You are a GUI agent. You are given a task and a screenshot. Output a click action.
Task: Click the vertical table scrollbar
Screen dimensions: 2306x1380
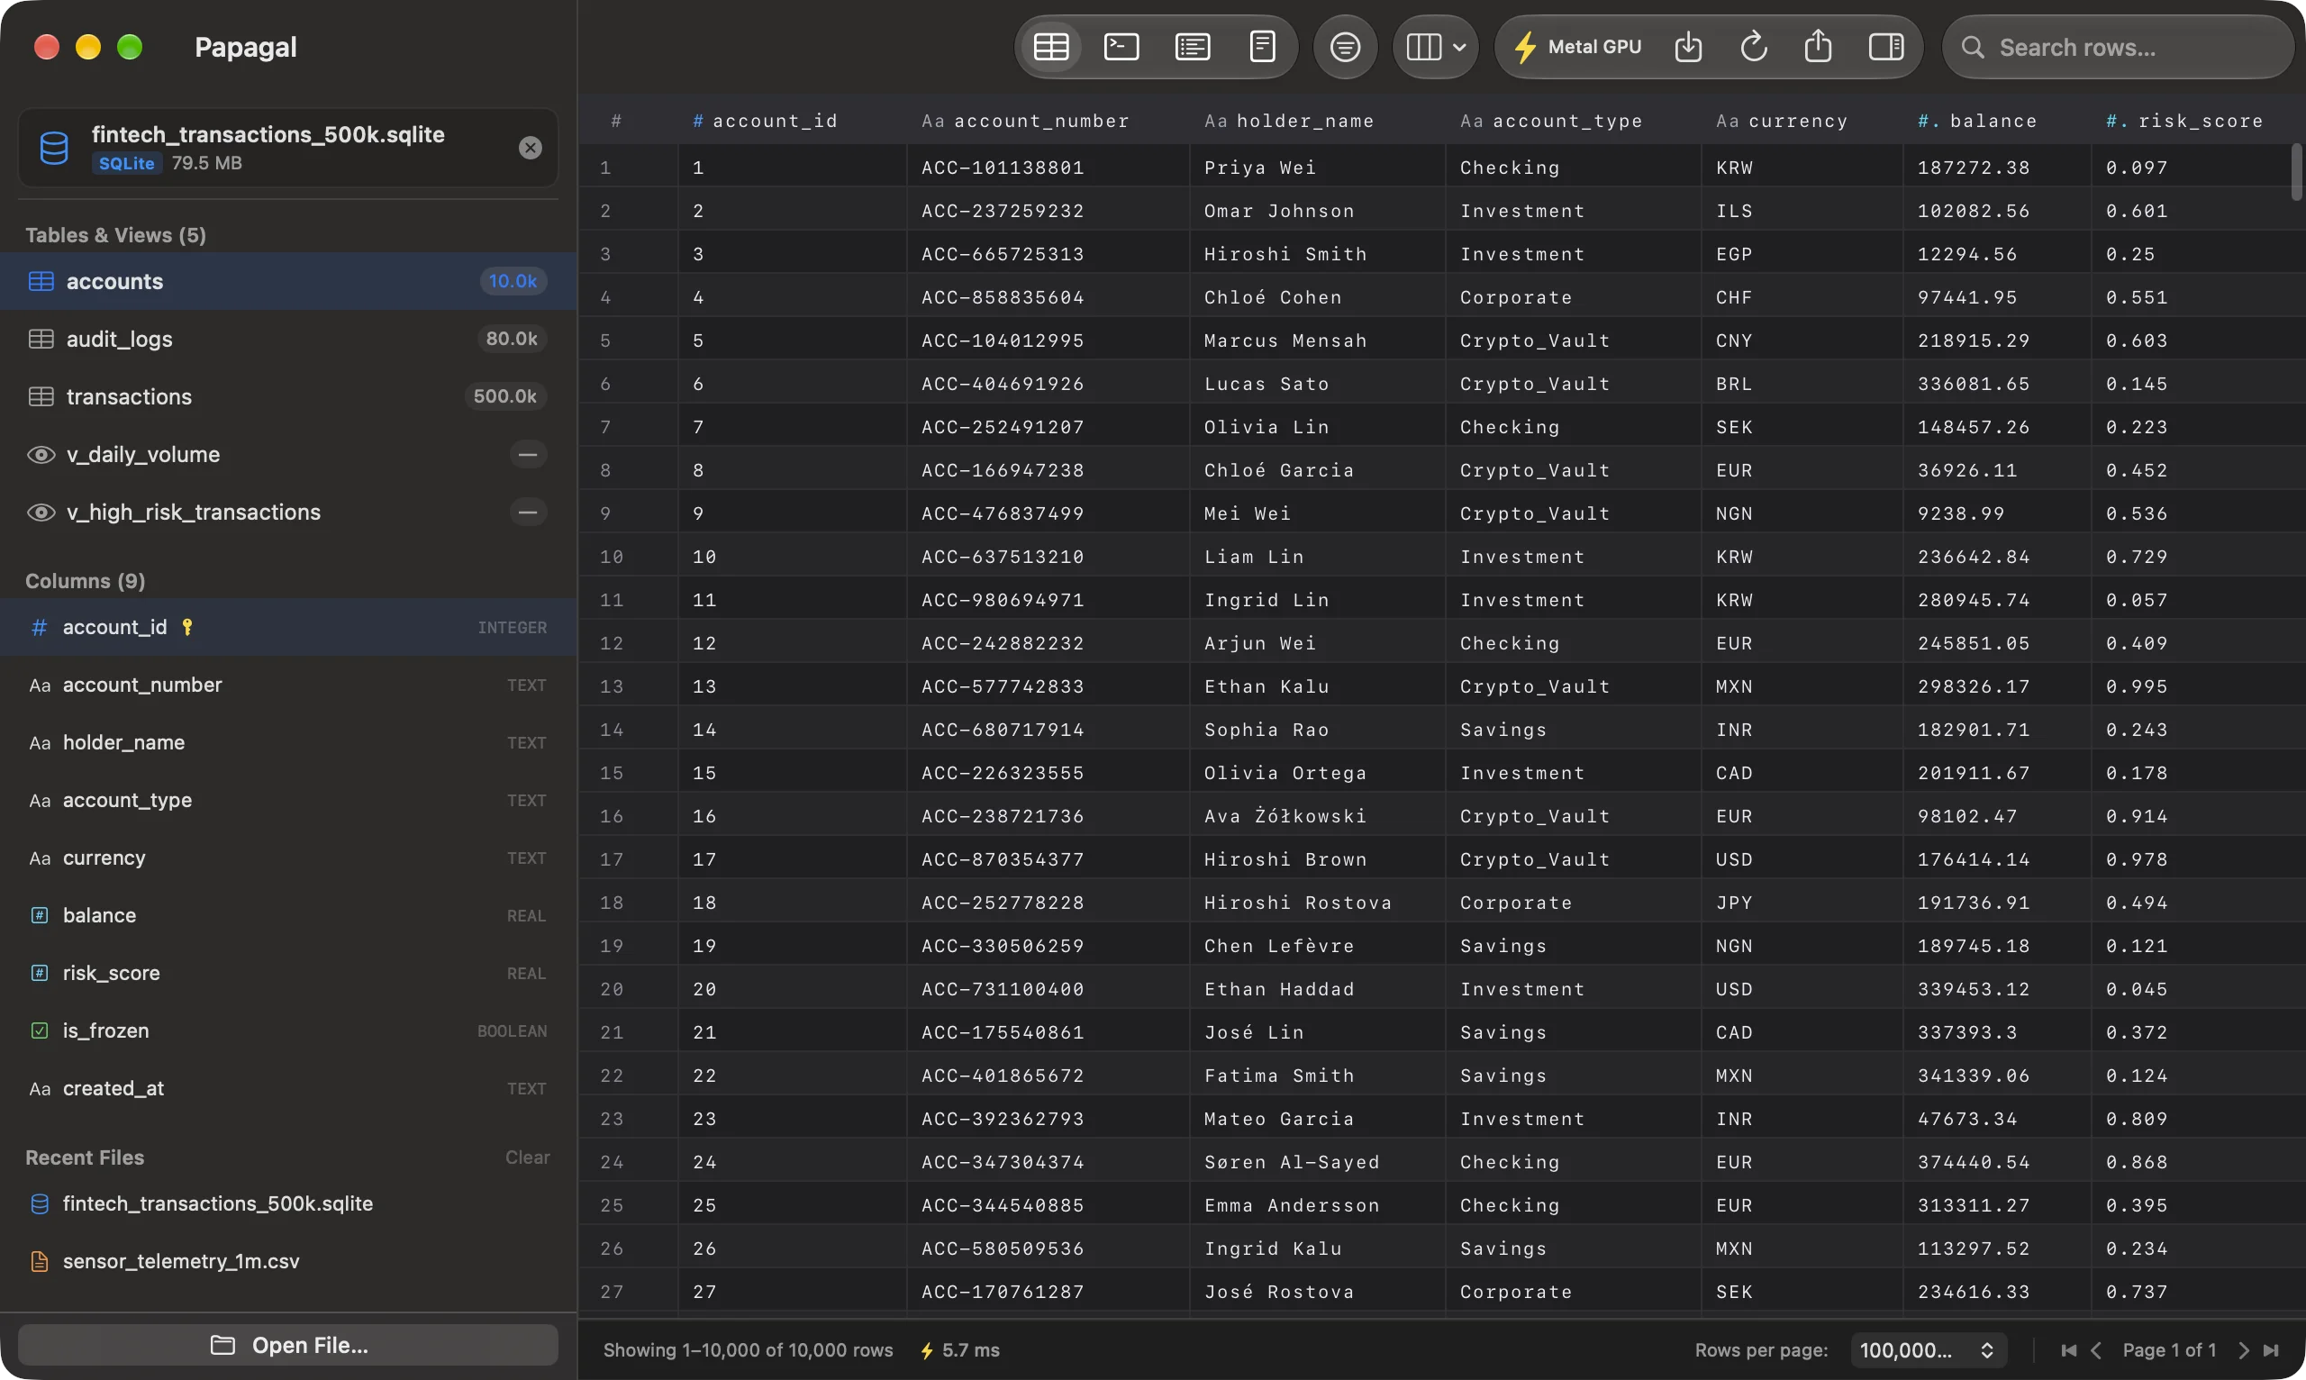pos(2296,172)
